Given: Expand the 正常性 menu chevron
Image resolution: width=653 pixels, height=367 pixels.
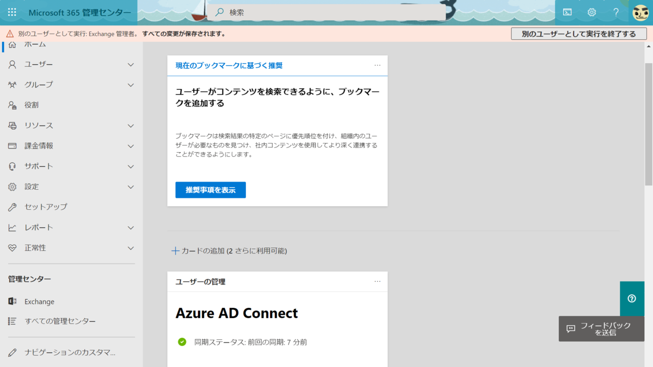Looking at the screenshot, I should coord(131,248).
